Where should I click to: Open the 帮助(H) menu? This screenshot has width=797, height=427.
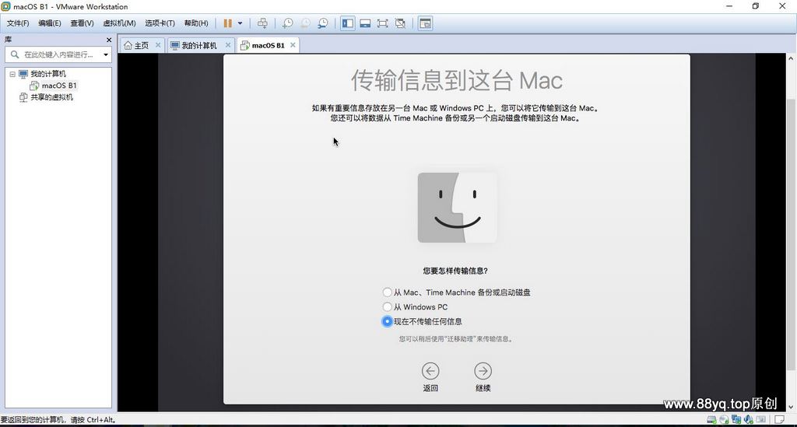pyautogui.click(x=195, y=23)
